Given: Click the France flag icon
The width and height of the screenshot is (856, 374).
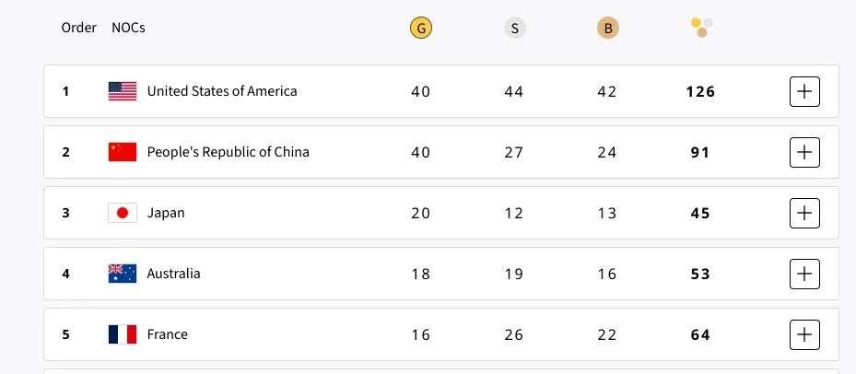Looking at the screenshot, I should coord(123,334).
